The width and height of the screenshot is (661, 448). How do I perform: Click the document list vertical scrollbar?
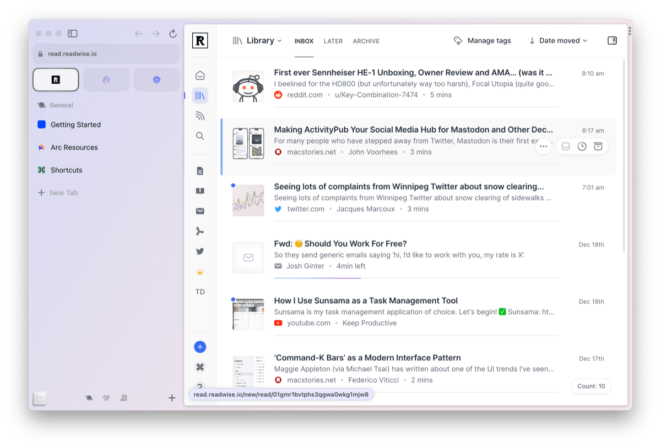[624, 156]
